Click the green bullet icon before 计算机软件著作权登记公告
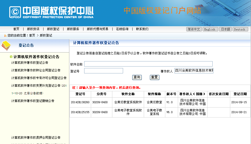This screenshot has width=251, height=144. pyautogui.click(x=11, y=57)
